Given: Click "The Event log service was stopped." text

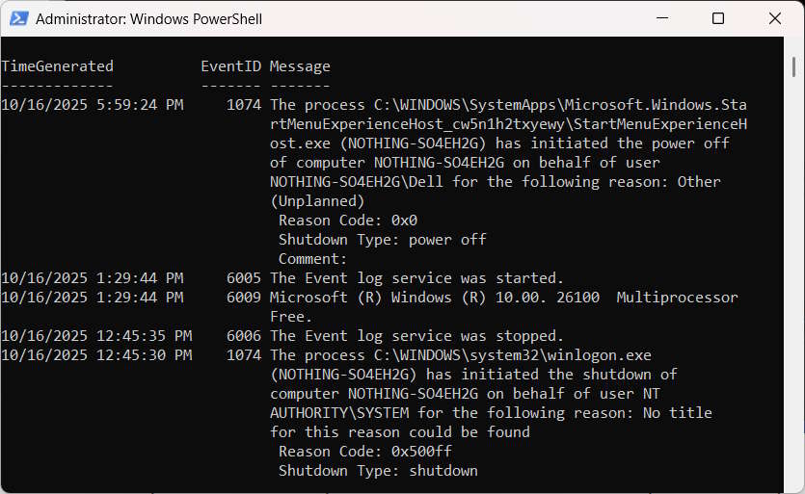Looking at the screenshot, I should click(416, 336).
